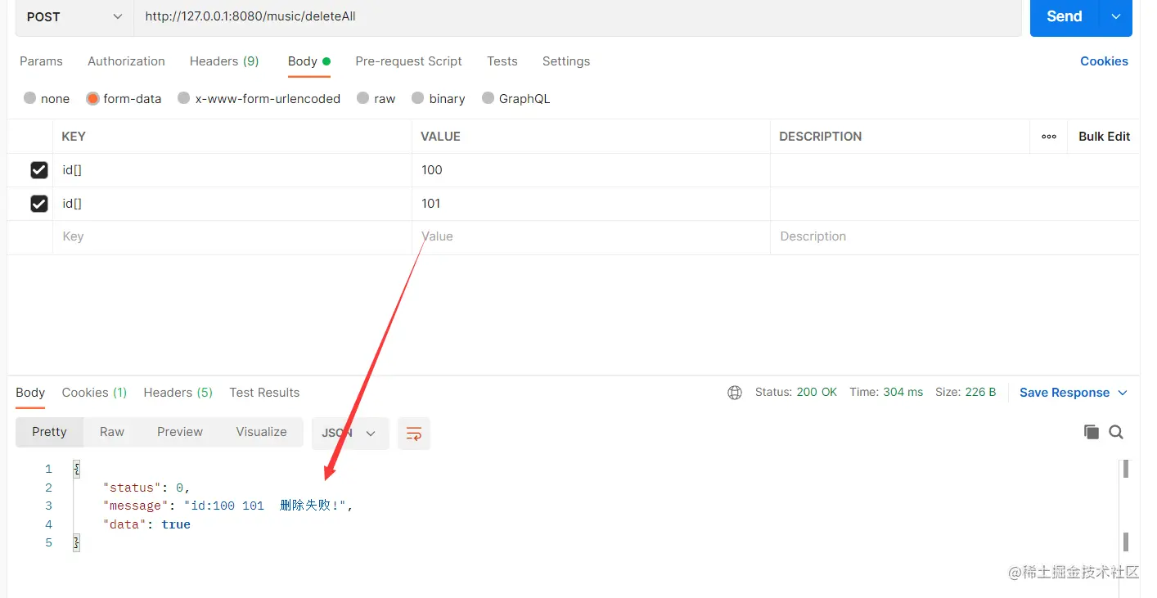1157x598 pixels.
Task: Open the three-dots column options menu
Action: pyautogui.click(x=1048, y=137)
